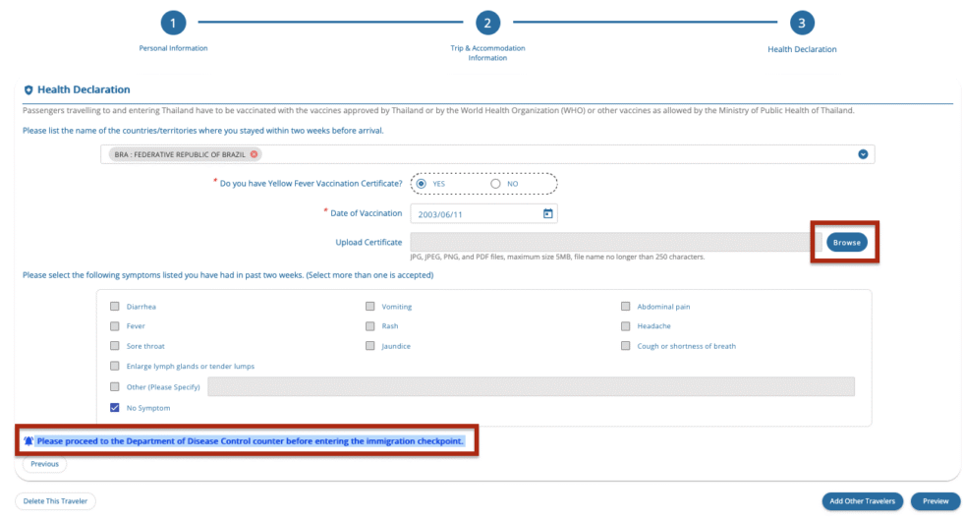Select step 3 Health Declaration circle
The width and height of the screenshot is (963, 520).
[802, 24]
